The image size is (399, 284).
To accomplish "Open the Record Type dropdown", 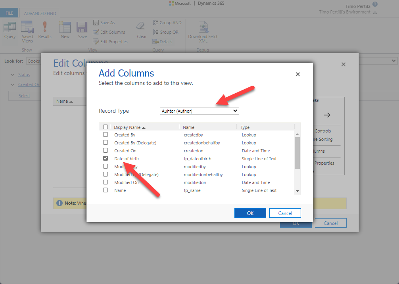I will [x=199, y=111].
